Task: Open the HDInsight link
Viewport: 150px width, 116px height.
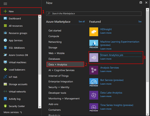Action: pyautogui.click(x=106, y=29)
